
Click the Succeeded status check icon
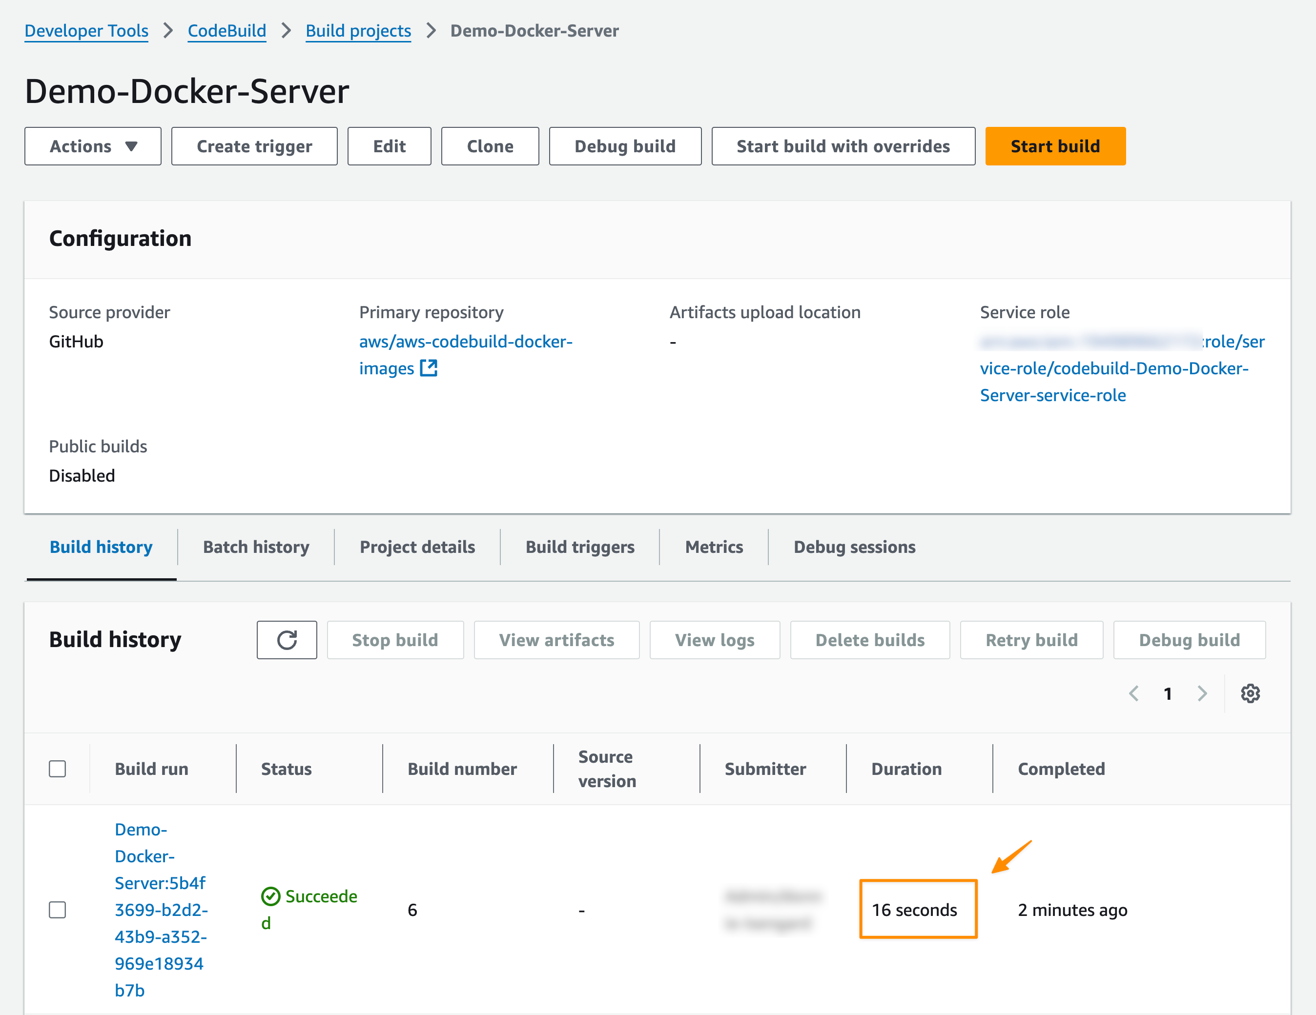[x=270, y=896]
